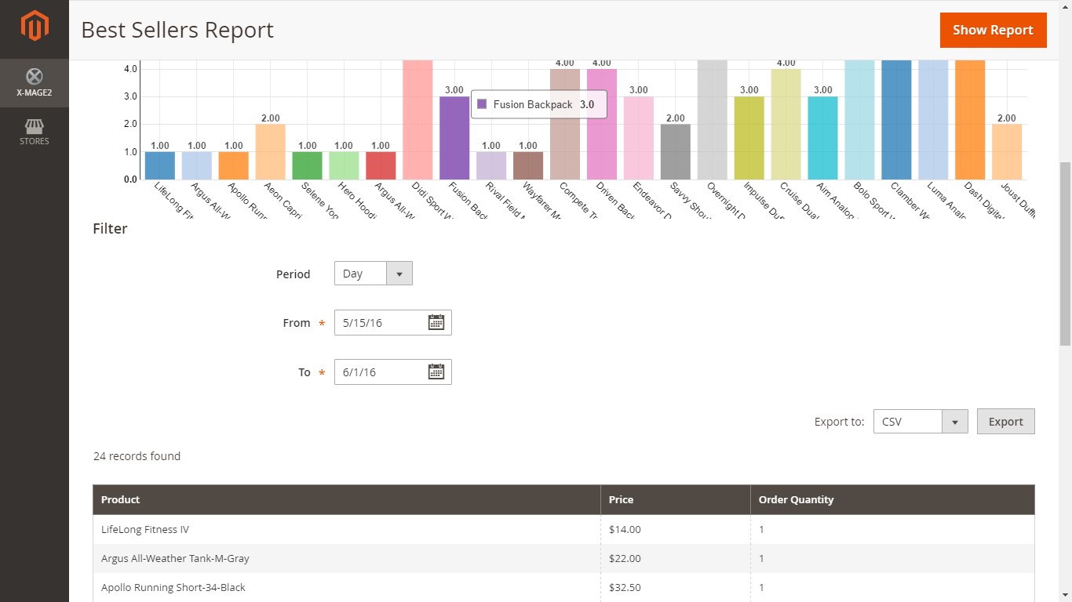1072x602 pixels.
Task: Click the Filter section heading
Action: [110, 229]
